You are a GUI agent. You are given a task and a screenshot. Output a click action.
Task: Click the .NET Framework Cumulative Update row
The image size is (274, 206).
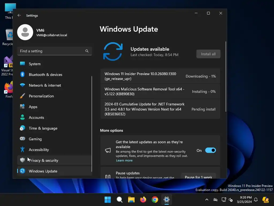pos(160,109)
